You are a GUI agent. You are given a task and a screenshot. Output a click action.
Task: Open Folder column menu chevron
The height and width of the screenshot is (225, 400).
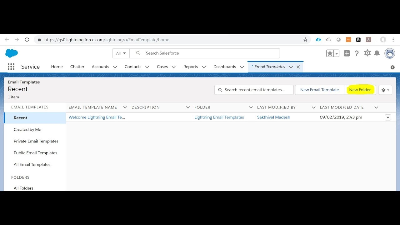(251, 107)
